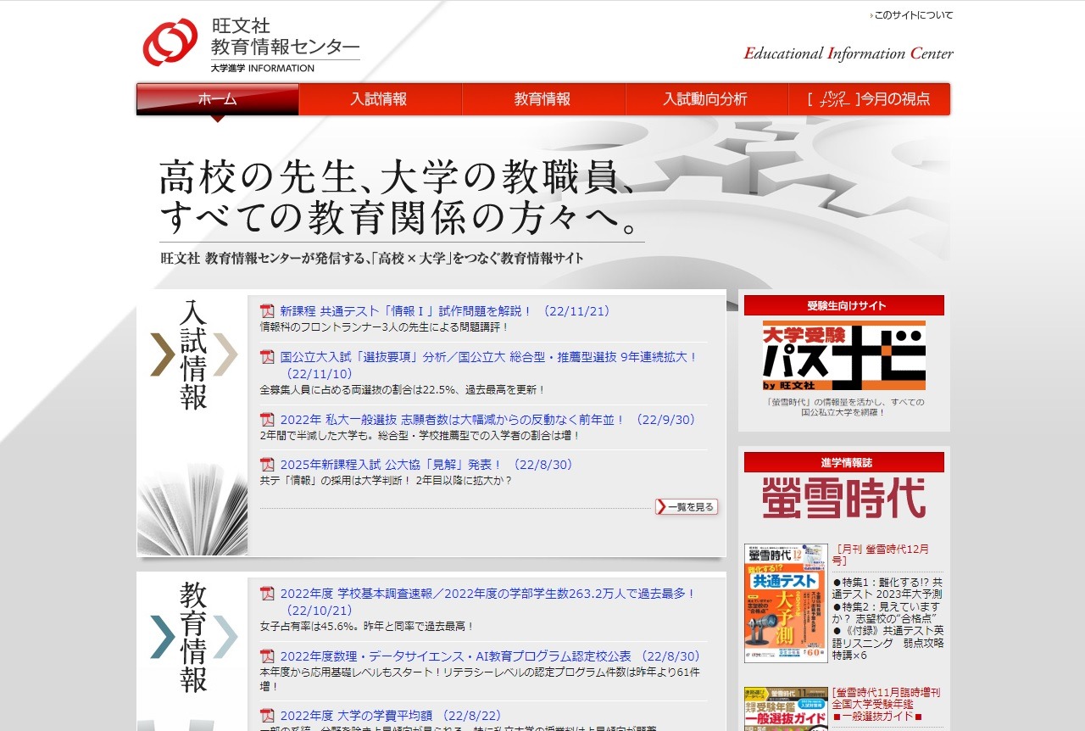Open the 入試情報 navigation tab
This screenshot has height=731, width=1085.
point(380,99)
